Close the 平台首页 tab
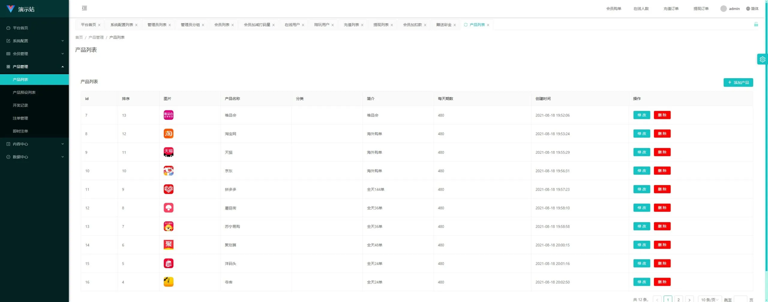The width and height of the screenshot is (768, 302). point(99,25)
